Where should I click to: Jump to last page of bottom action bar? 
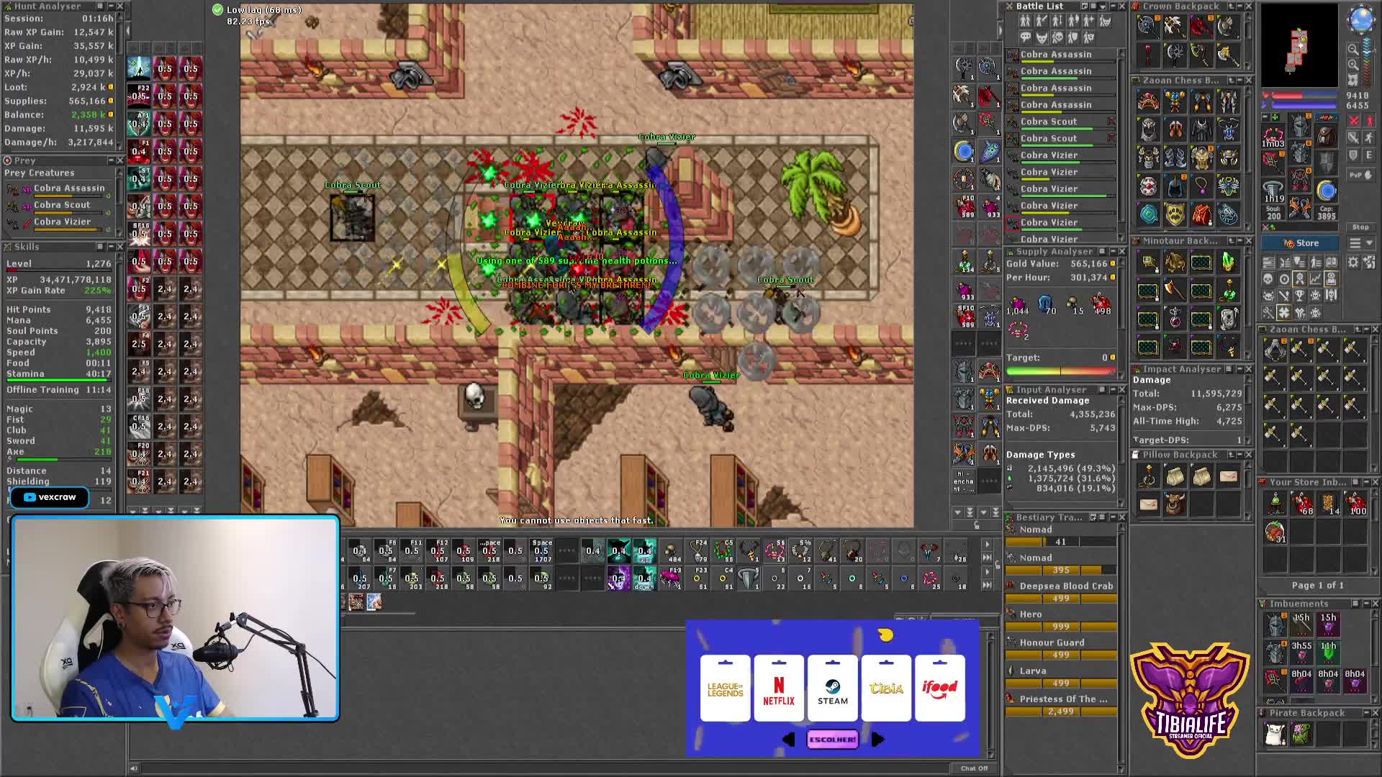pos(988,585)
